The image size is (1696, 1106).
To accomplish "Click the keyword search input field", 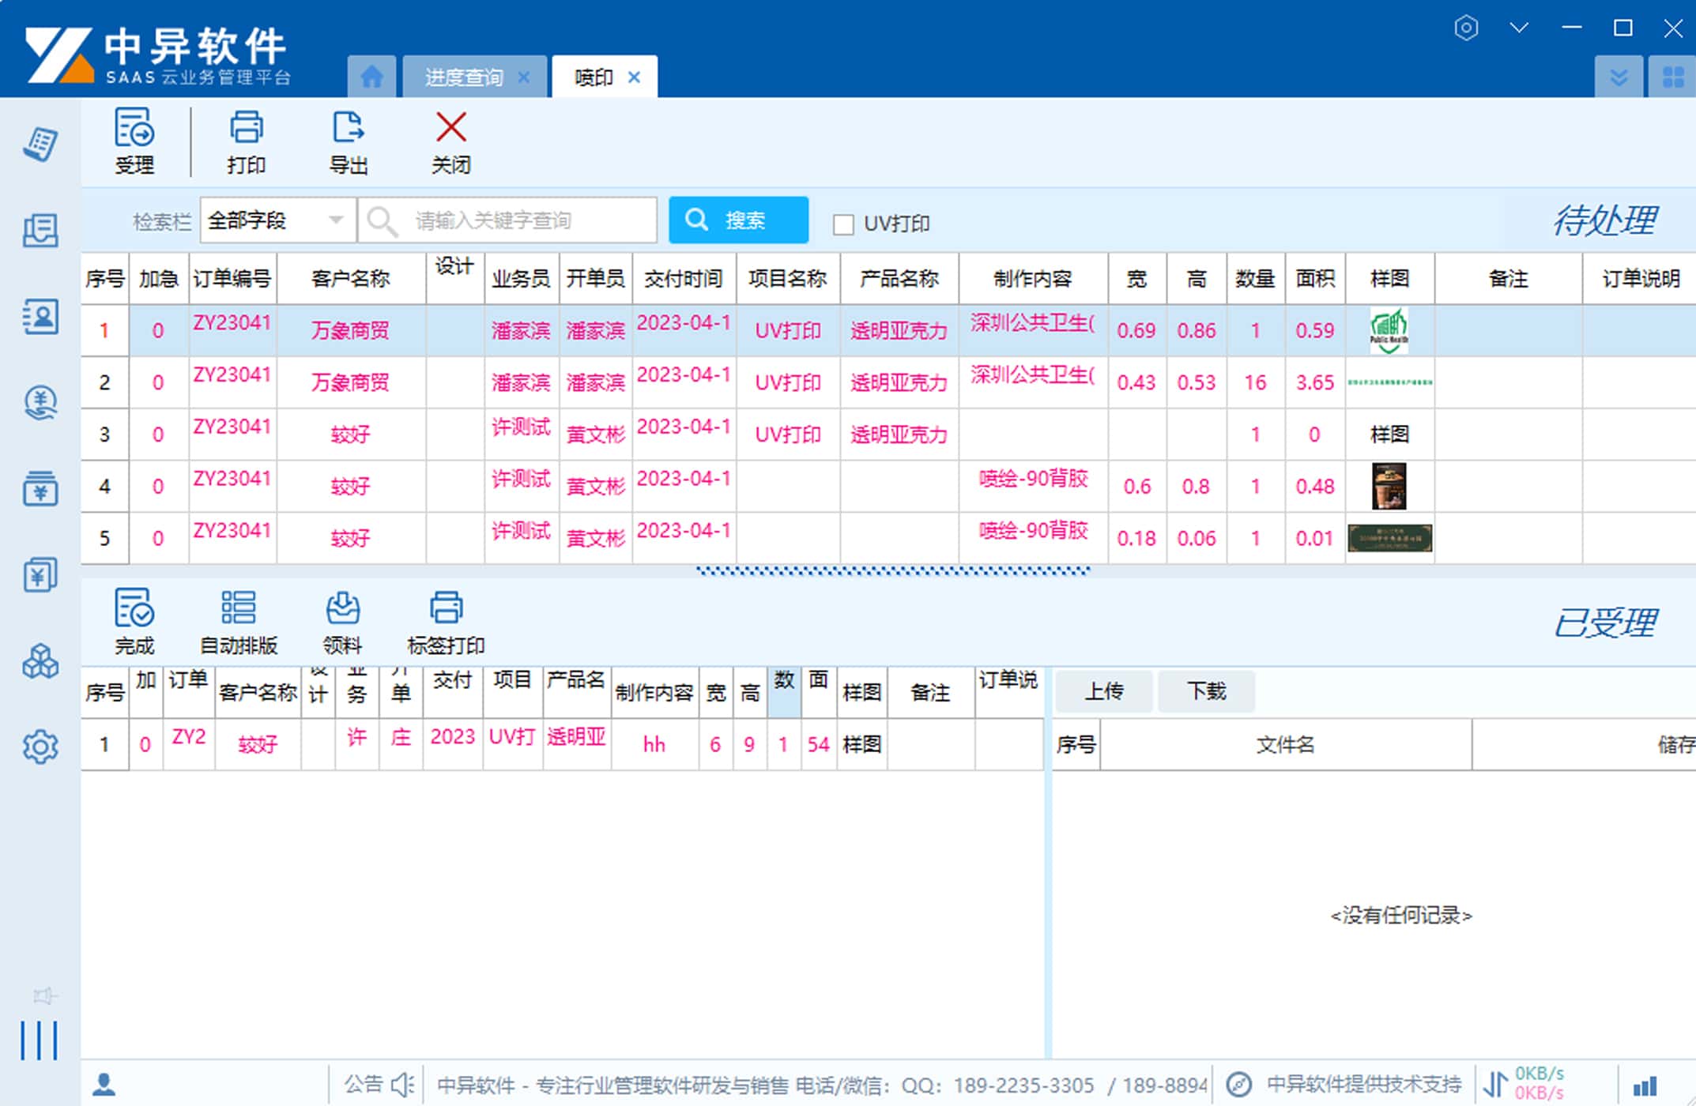I will click(x=507, y=220).
